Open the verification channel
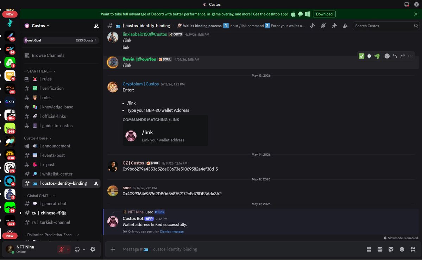Screen dimensions: 422x260 (61, 88)
